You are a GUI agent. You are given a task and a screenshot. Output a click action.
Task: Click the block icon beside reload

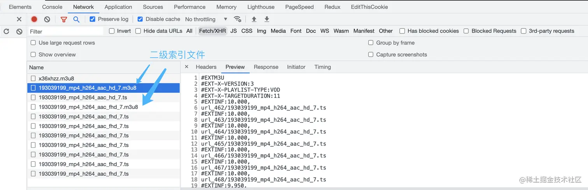[x=19, y=31]
